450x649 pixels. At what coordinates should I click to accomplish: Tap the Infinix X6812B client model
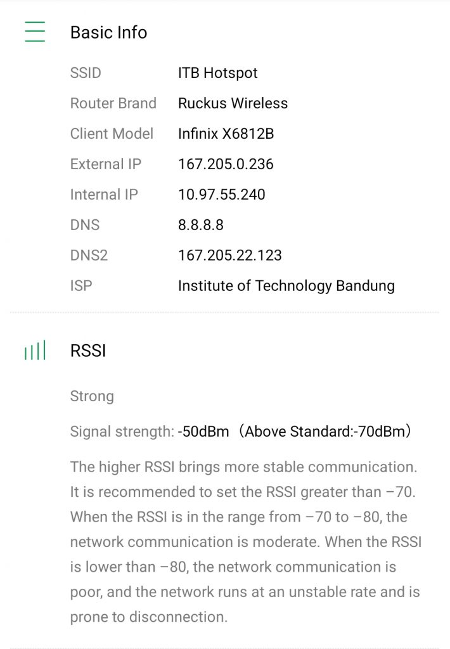click(x=226, y=134)
